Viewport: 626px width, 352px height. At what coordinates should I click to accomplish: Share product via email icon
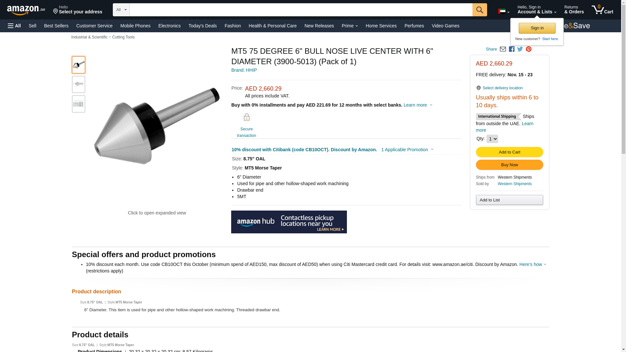(x=503, y=49)
